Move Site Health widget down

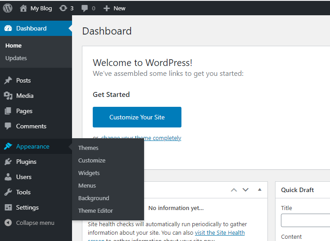coord(245,190)
